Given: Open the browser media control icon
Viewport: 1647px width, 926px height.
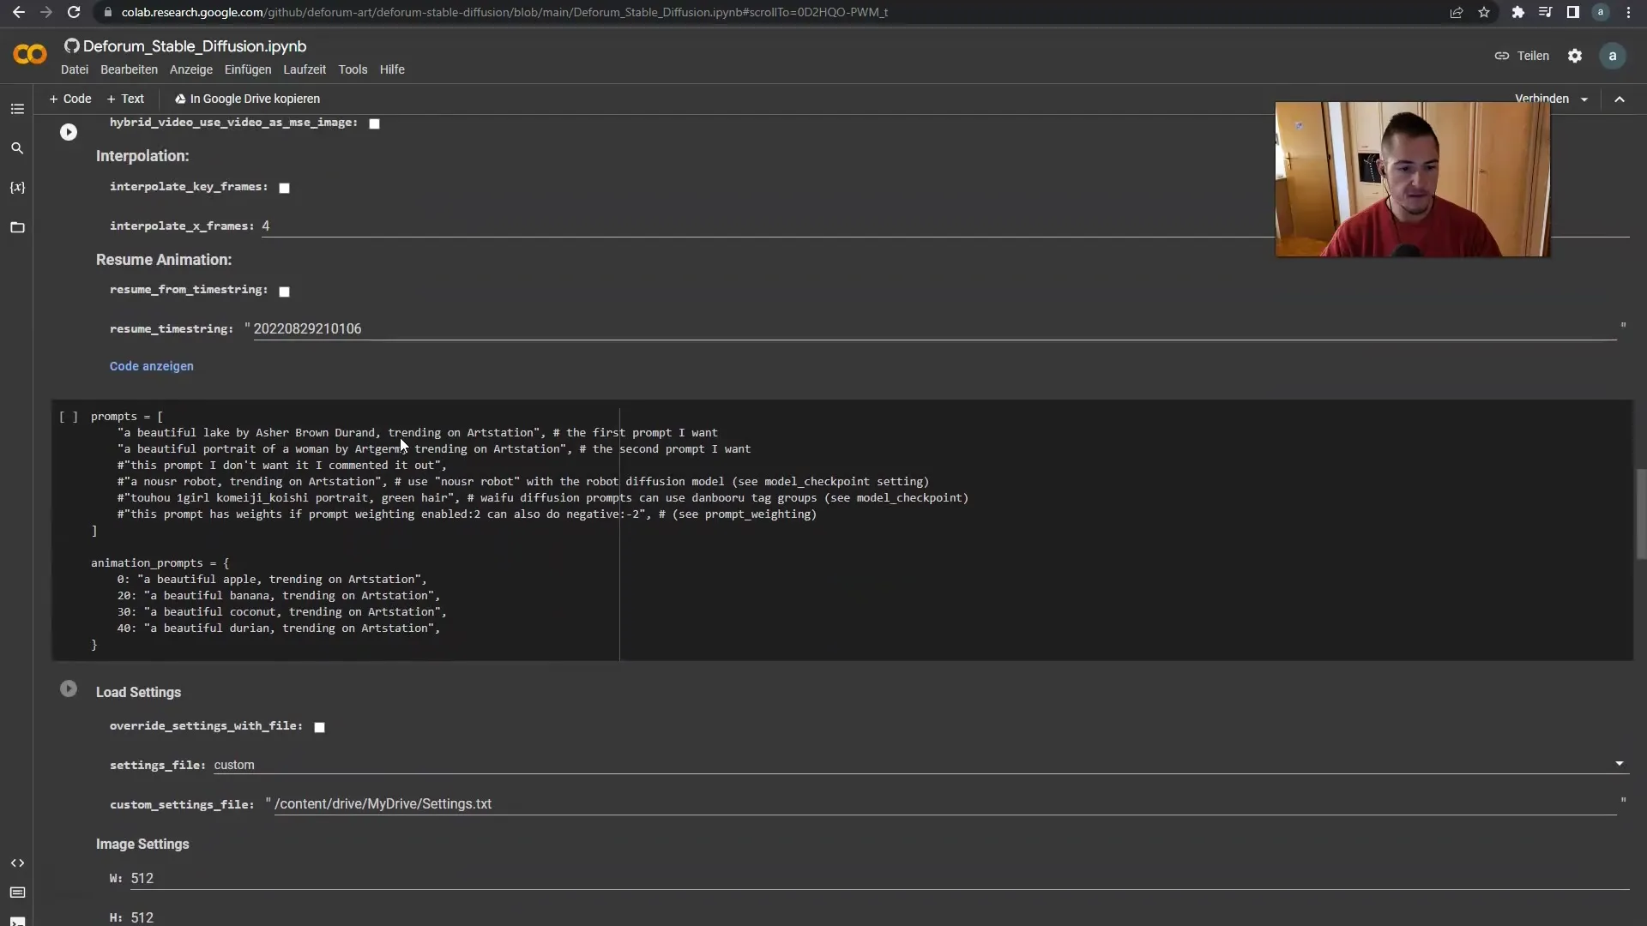Looking at the screenshot, I should pyautogui.click(x=1545, y=12).
